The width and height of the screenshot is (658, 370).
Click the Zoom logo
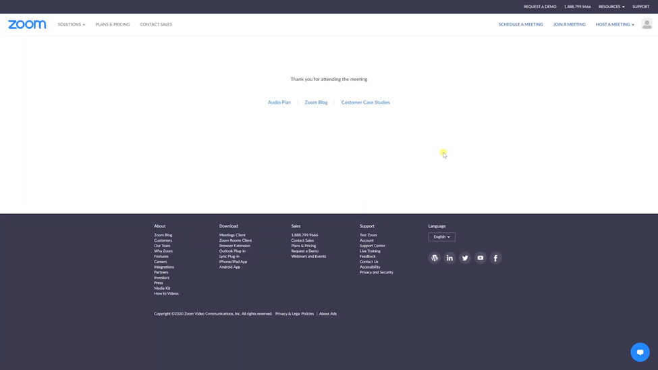pyautogui.click(x=27, y=24)
